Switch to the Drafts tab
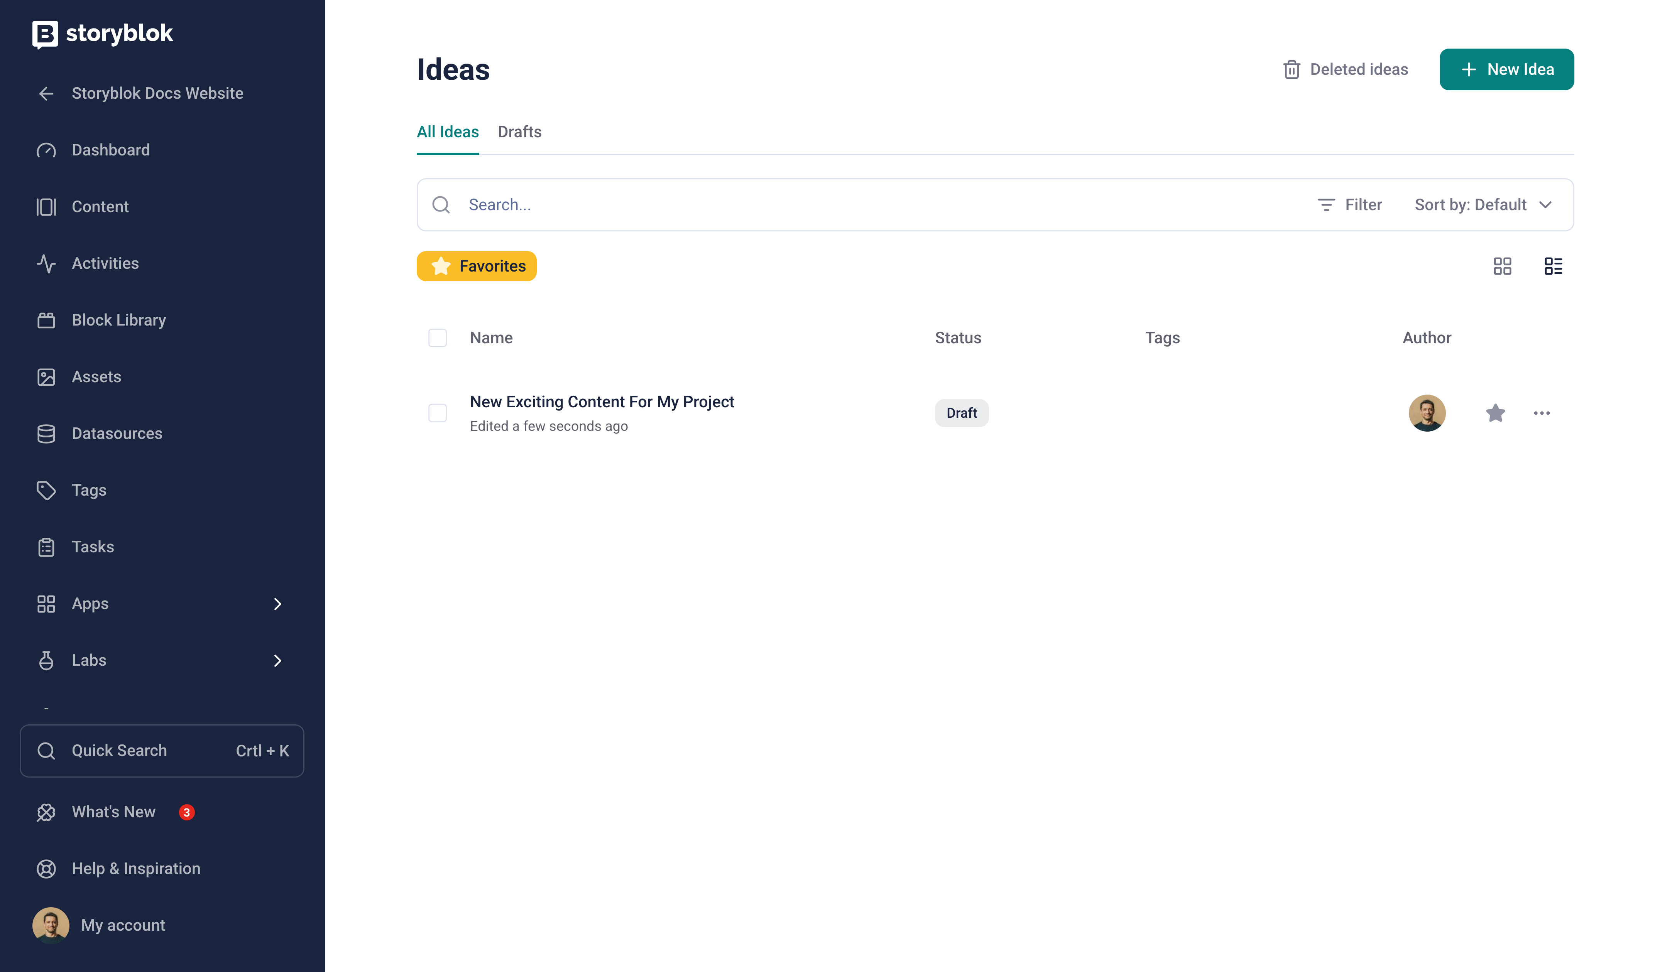The width and height of the screenshot is (1667, 972). (519, 132)
